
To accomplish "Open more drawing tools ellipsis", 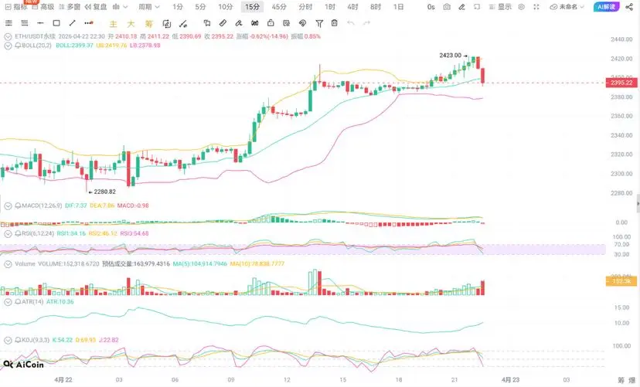I will pos(89,23).
